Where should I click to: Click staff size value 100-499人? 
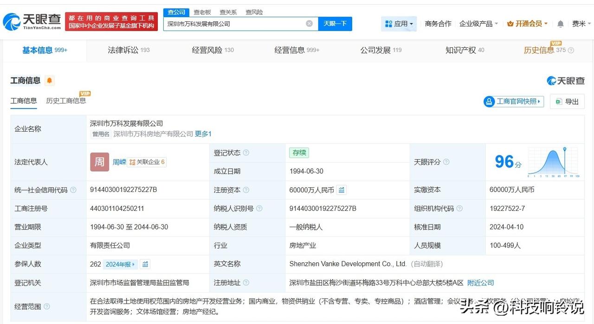pos(505,246)
